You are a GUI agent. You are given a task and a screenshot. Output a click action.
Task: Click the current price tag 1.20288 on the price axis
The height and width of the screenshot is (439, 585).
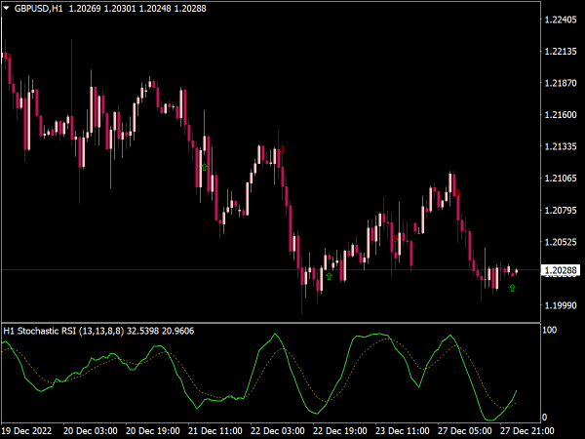coord(561,270)
